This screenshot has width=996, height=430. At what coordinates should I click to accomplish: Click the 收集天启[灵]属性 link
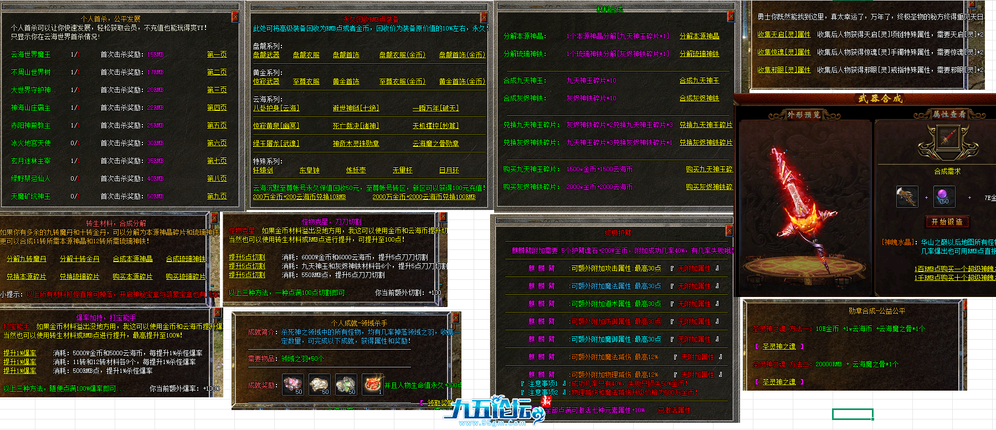pos(783,34)
